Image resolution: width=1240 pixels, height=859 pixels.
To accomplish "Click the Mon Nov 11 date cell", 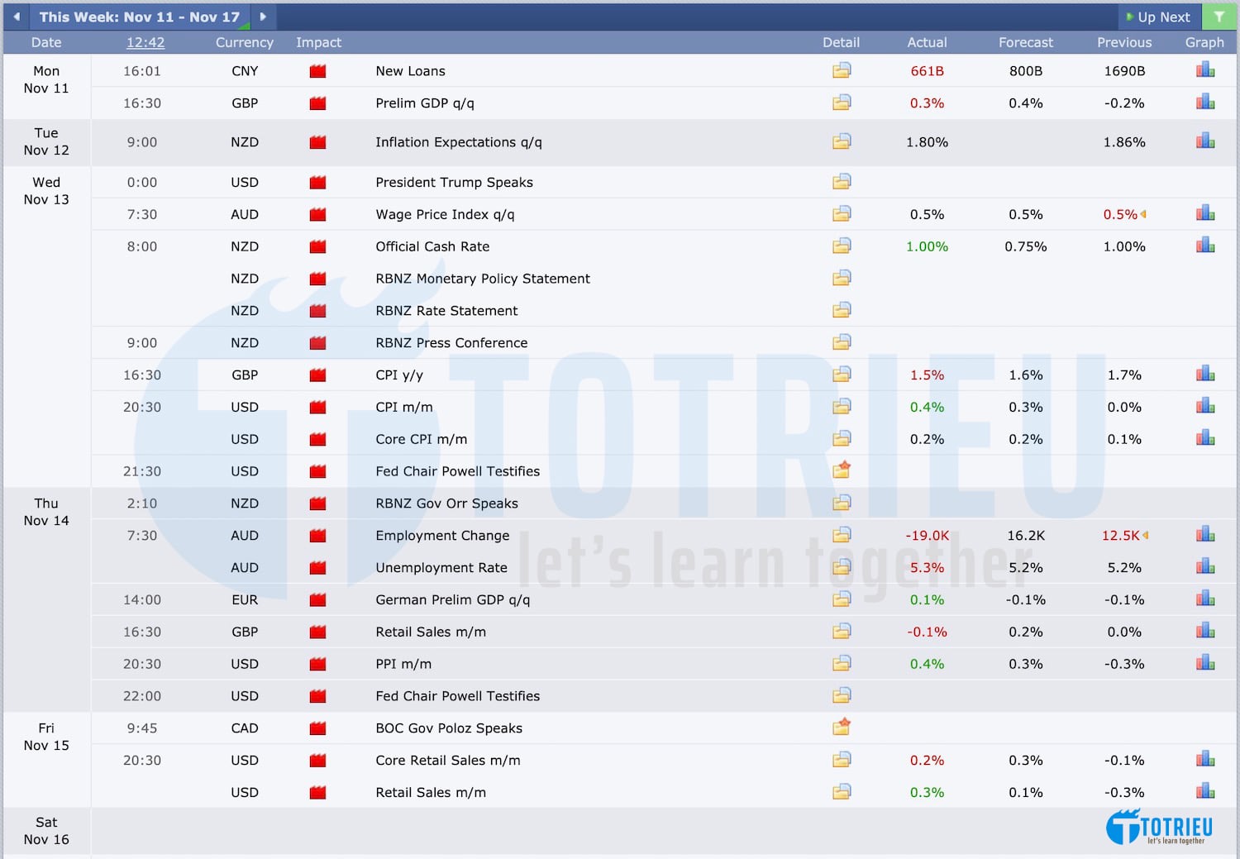I will (46, 79).
